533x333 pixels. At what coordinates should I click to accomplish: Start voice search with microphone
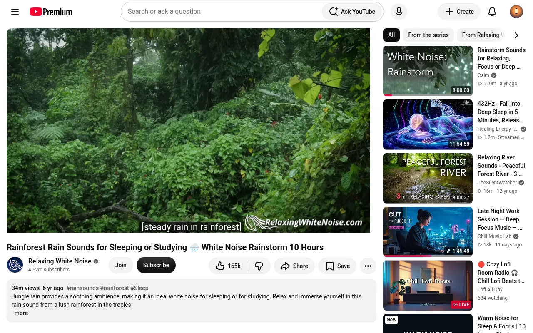[x=399, y=12]
